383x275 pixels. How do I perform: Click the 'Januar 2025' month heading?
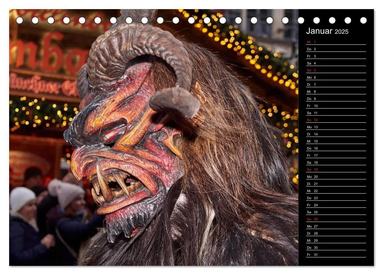pos(327,31)
